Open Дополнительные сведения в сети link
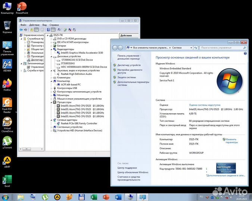 tap(226, 176)
